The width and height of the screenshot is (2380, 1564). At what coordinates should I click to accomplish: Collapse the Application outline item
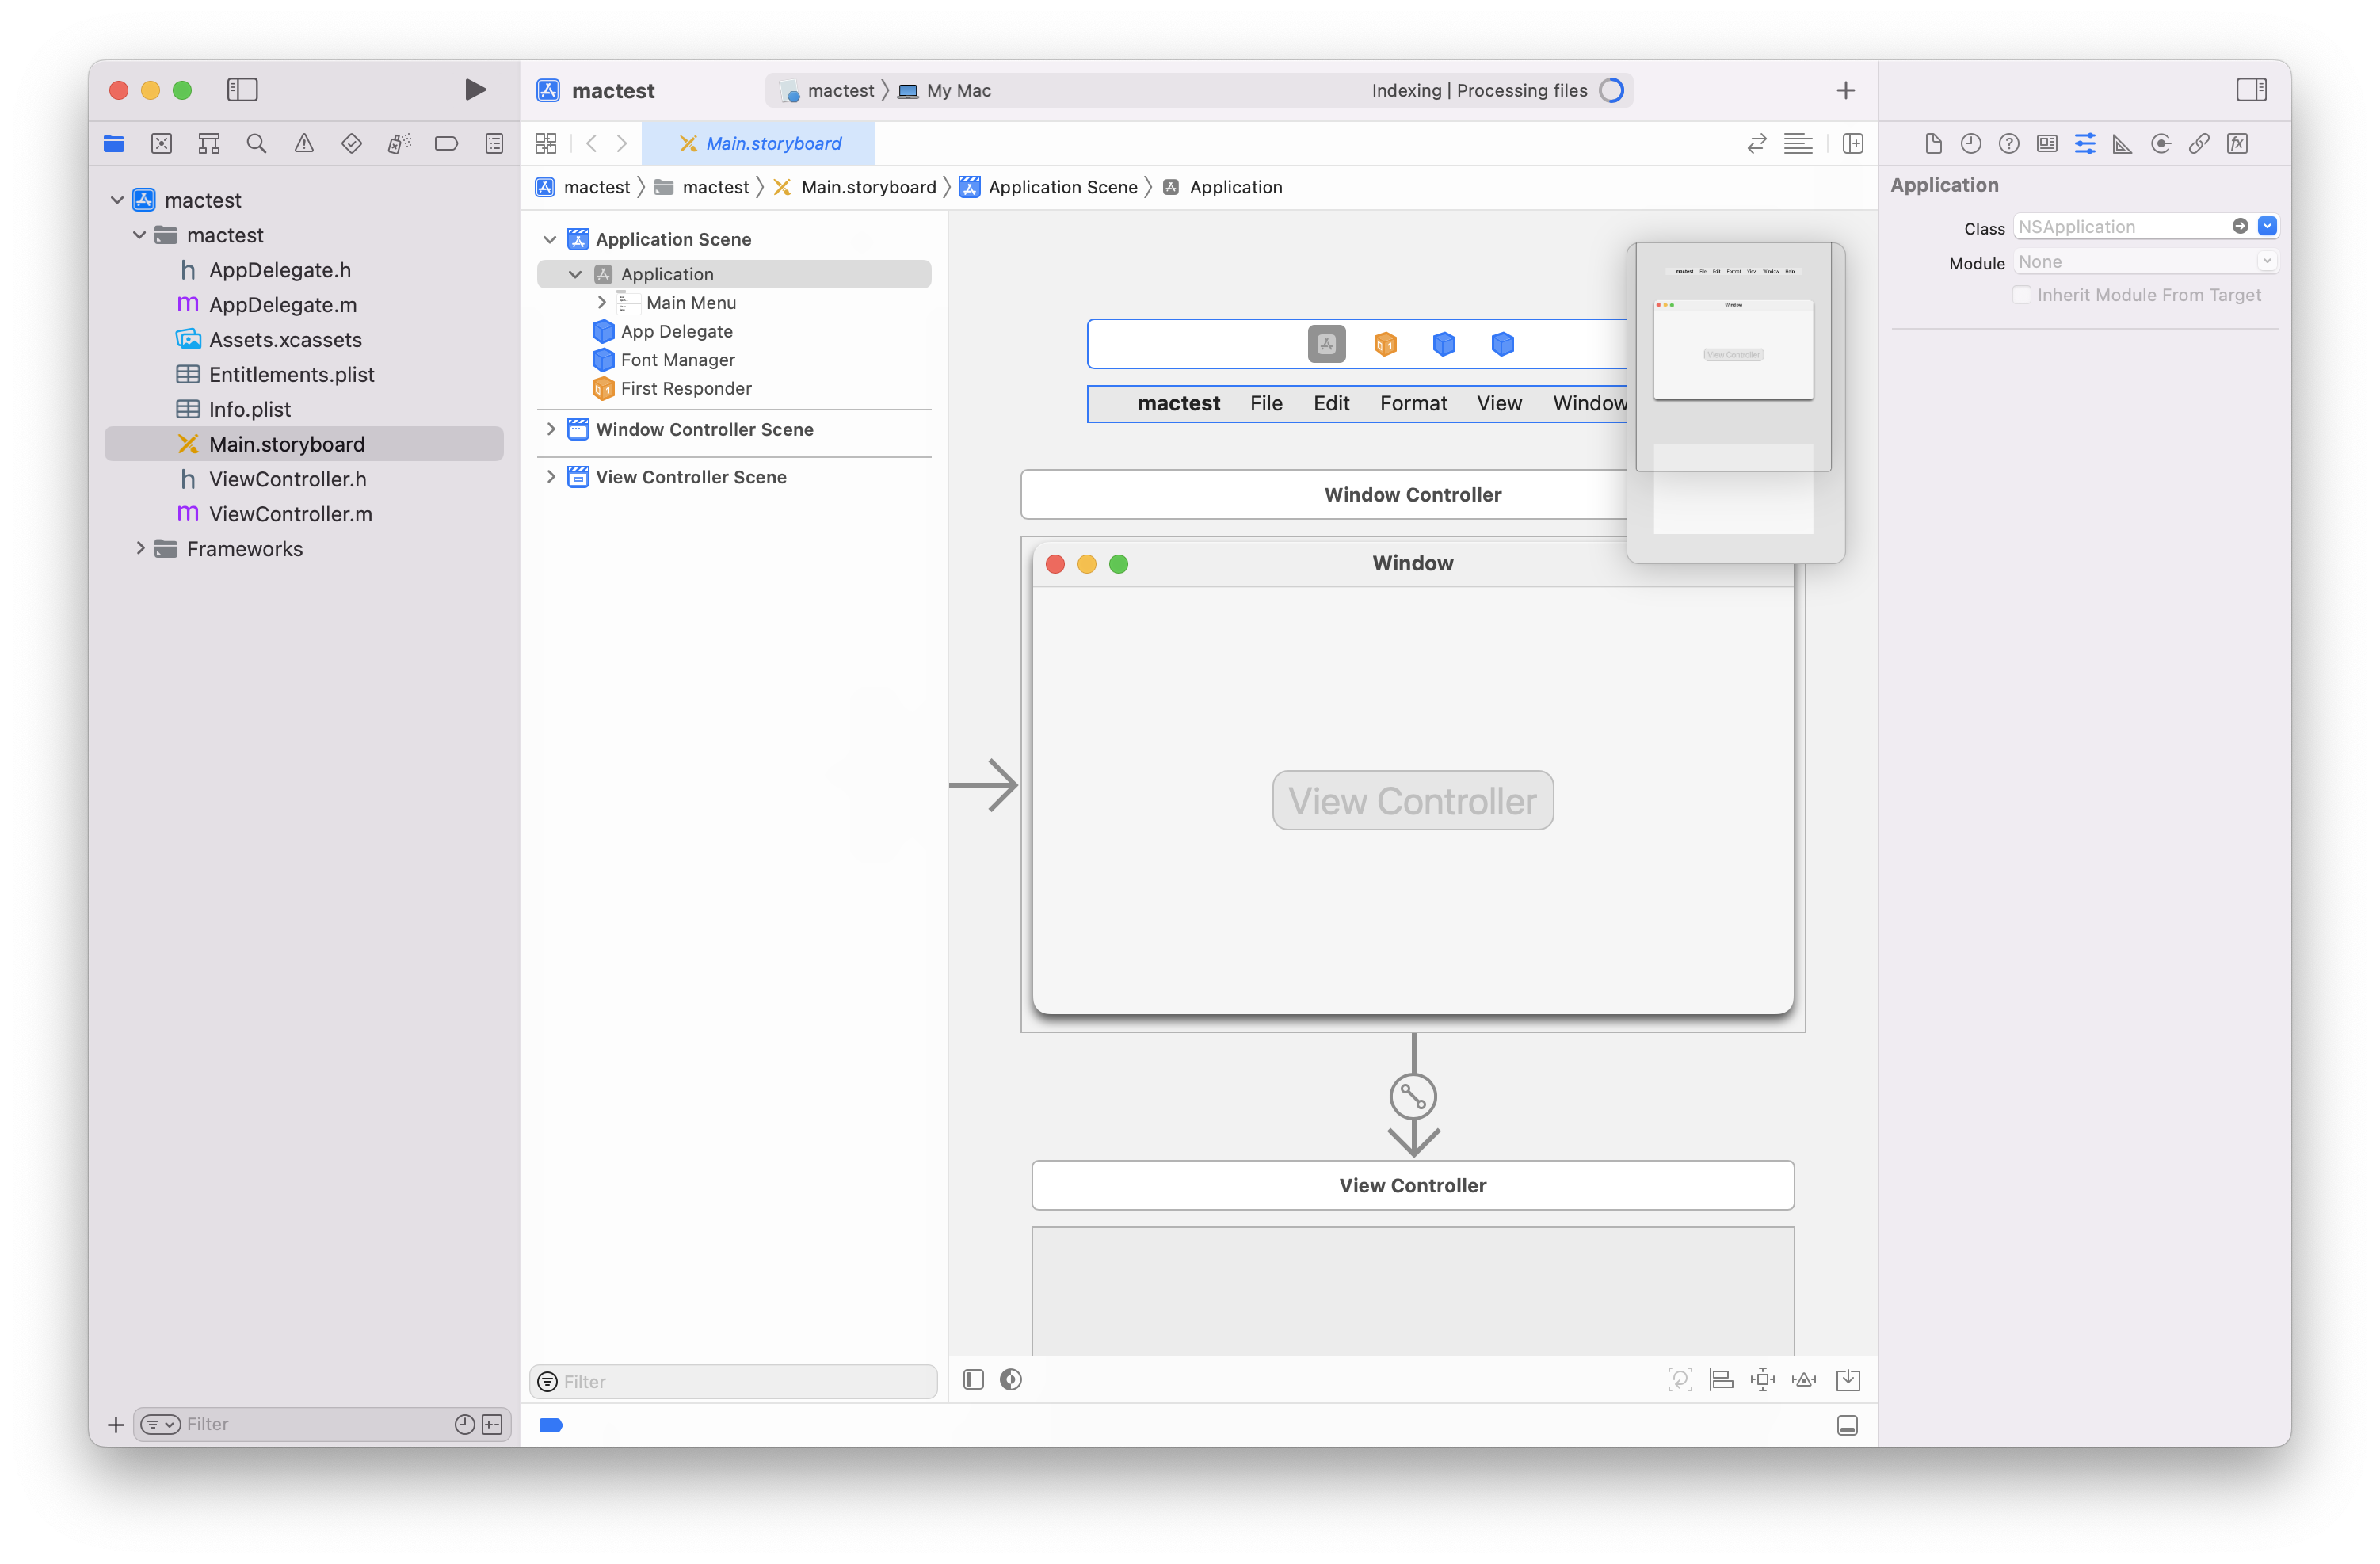coord(575,274)
